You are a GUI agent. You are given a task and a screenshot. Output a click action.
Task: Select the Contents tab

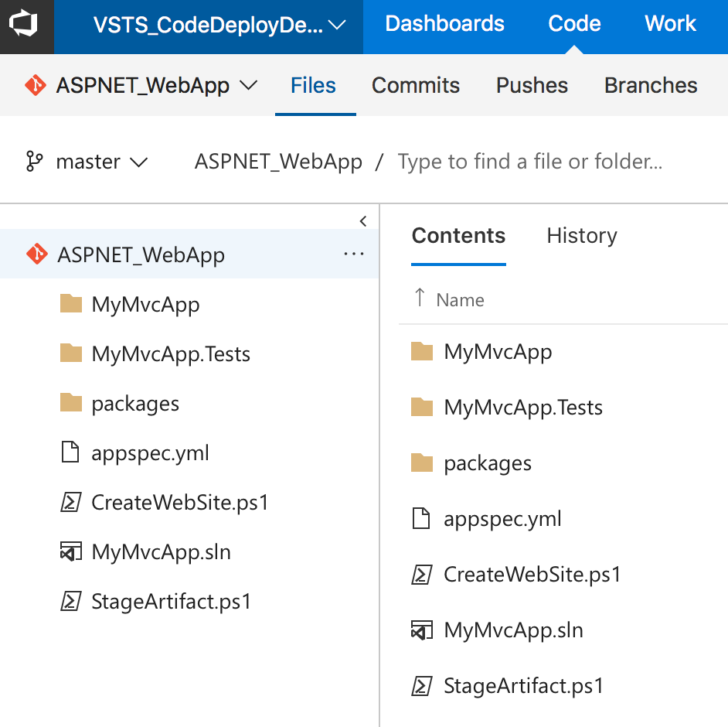[459, 236]
